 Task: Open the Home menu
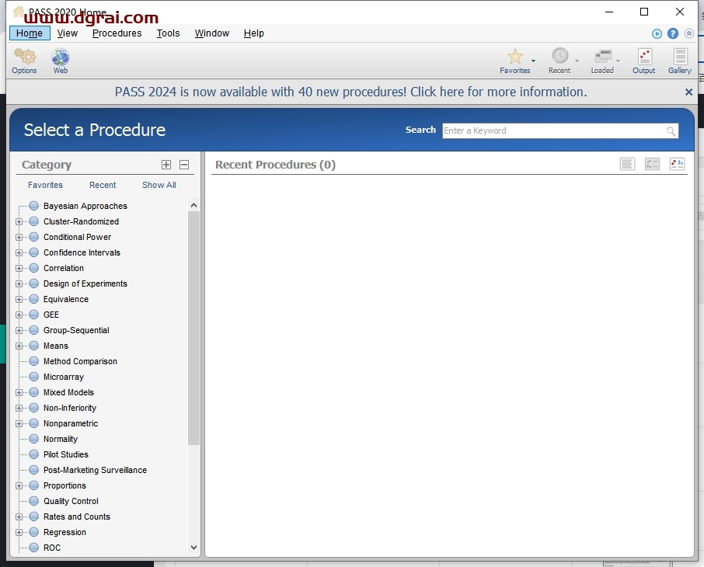pyautogui.click(x=30, y=33)
